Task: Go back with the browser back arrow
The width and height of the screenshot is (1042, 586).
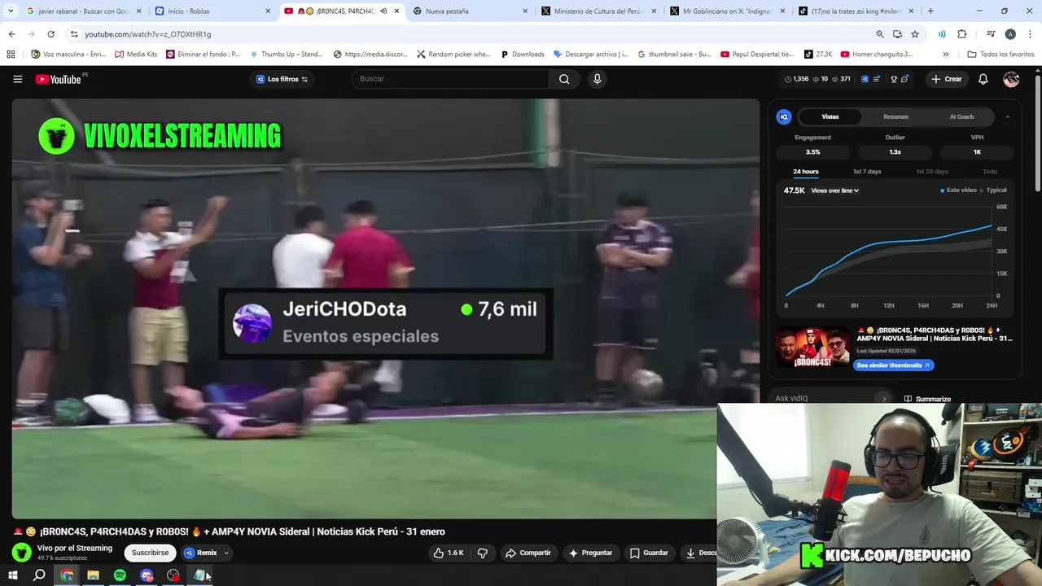Action: (x=11, y=34)
